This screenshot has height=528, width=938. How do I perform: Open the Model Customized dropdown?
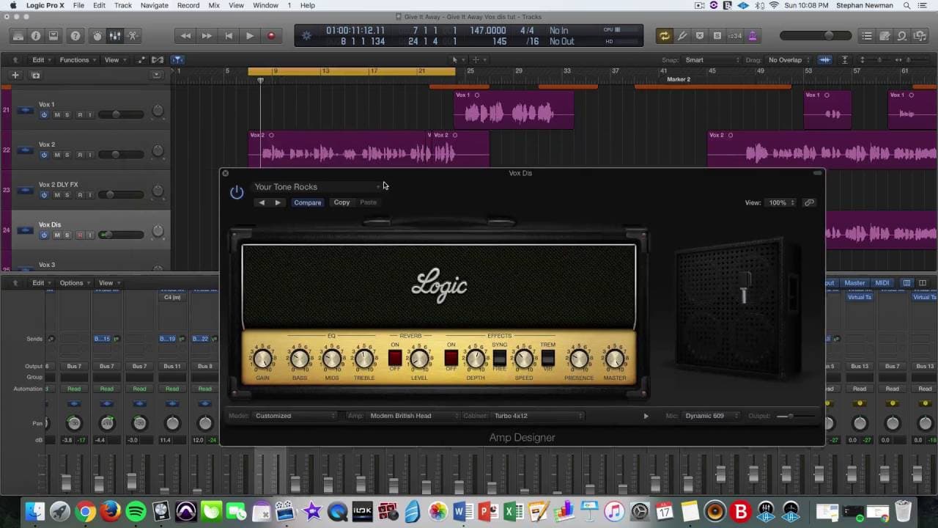[x=295, y=416]
